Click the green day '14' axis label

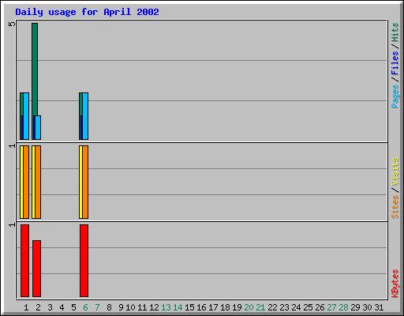tap(178, 307)
